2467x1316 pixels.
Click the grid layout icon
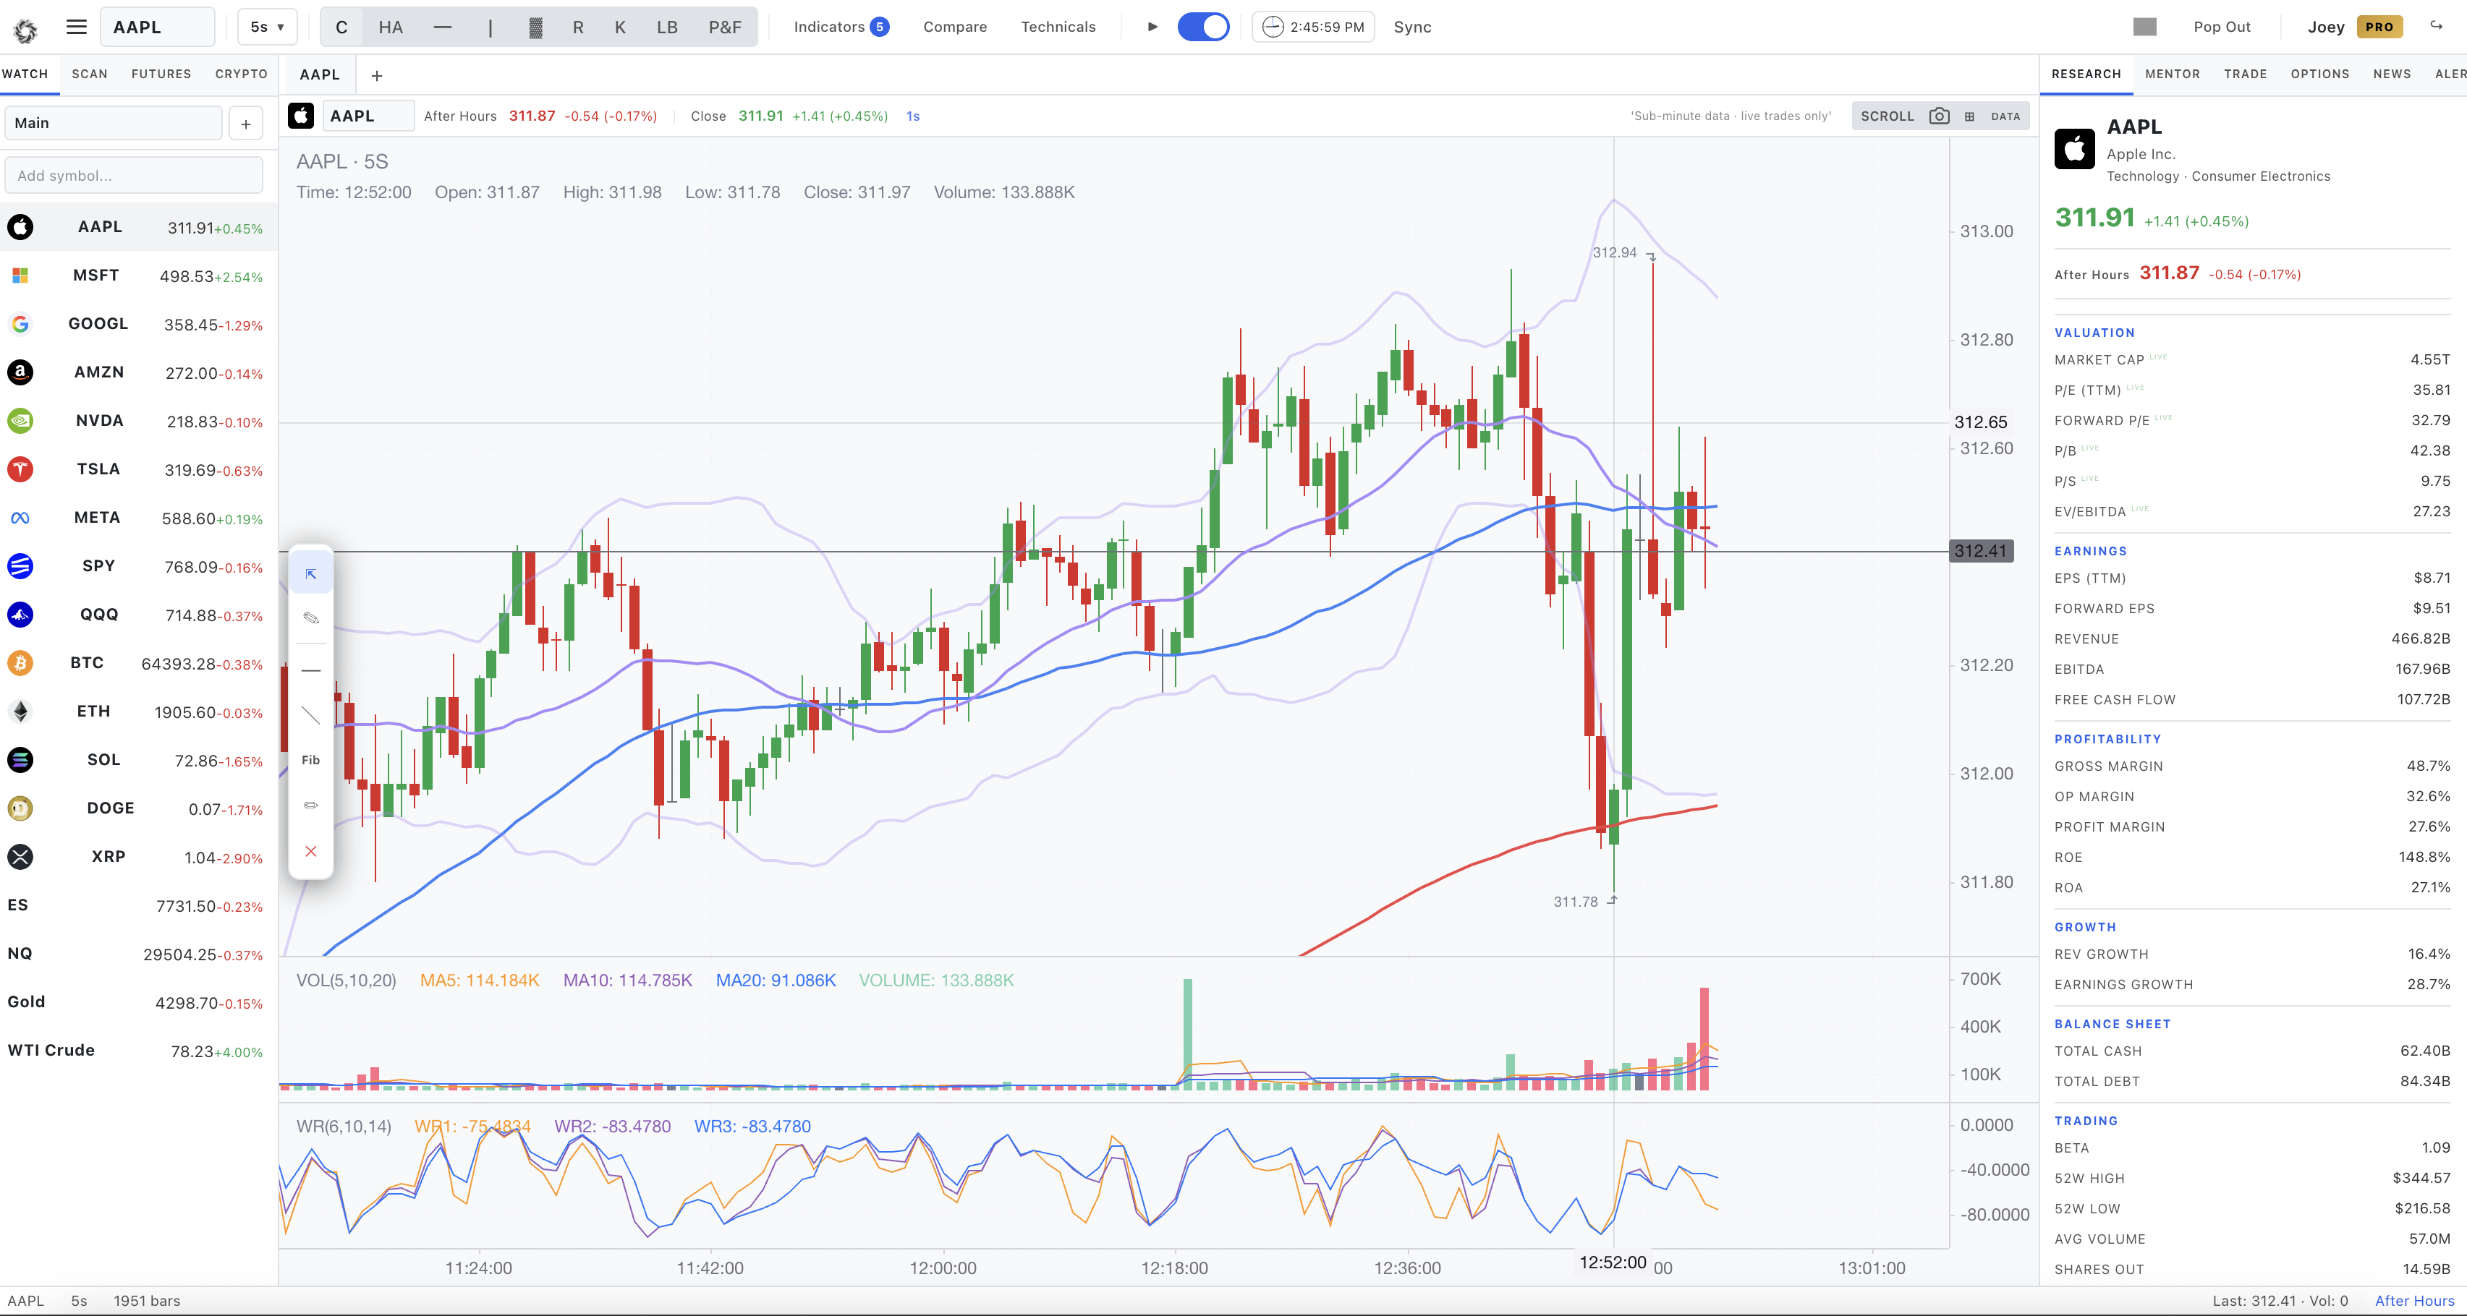coord(1969,116)
